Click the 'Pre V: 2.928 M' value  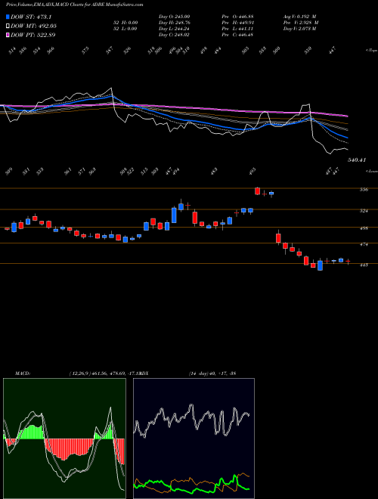[301, 23]
